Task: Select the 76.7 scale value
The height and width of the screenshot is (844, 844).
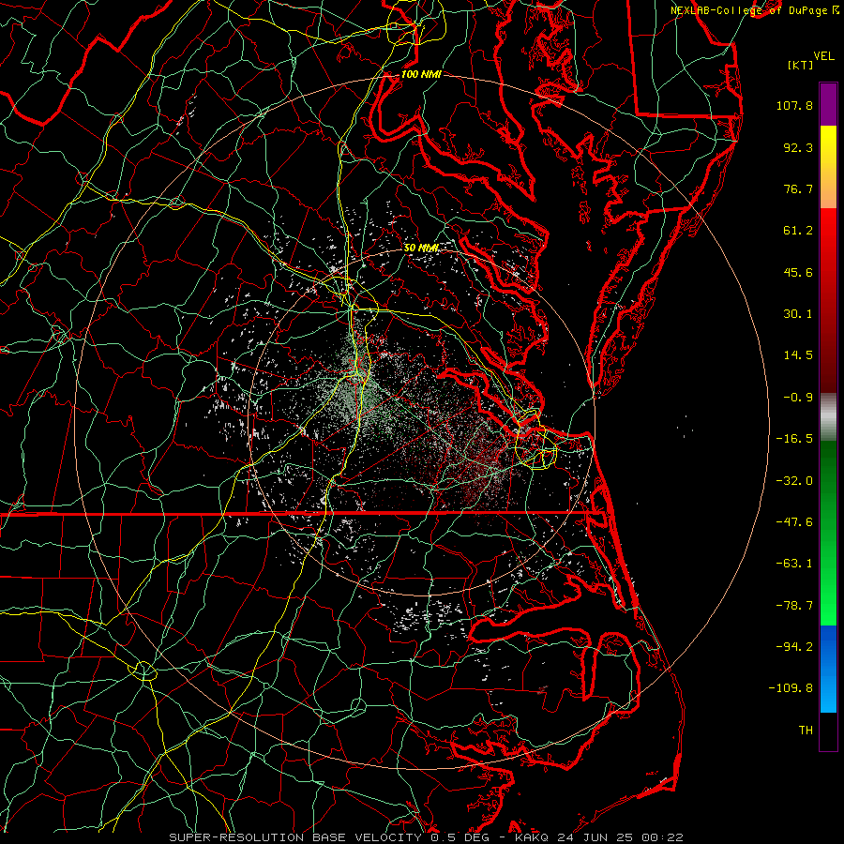Action: [798, 188]
